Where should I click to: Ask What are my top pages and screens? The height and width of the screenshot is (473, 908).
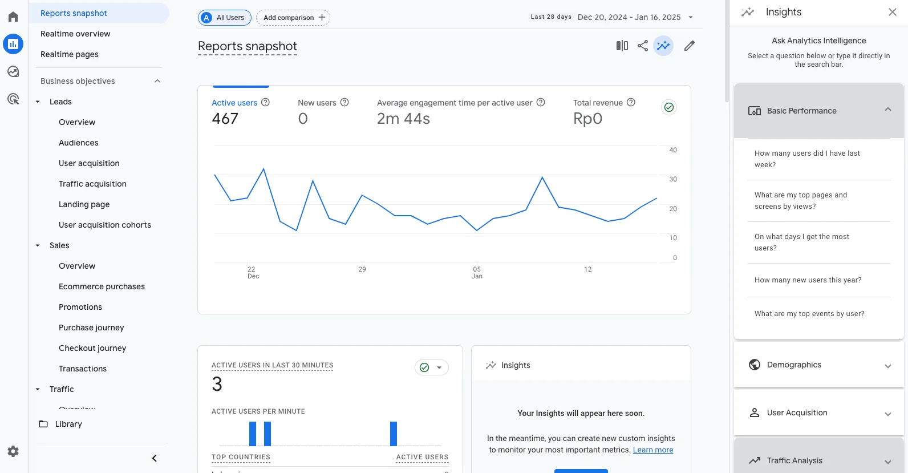coord(819,201)
